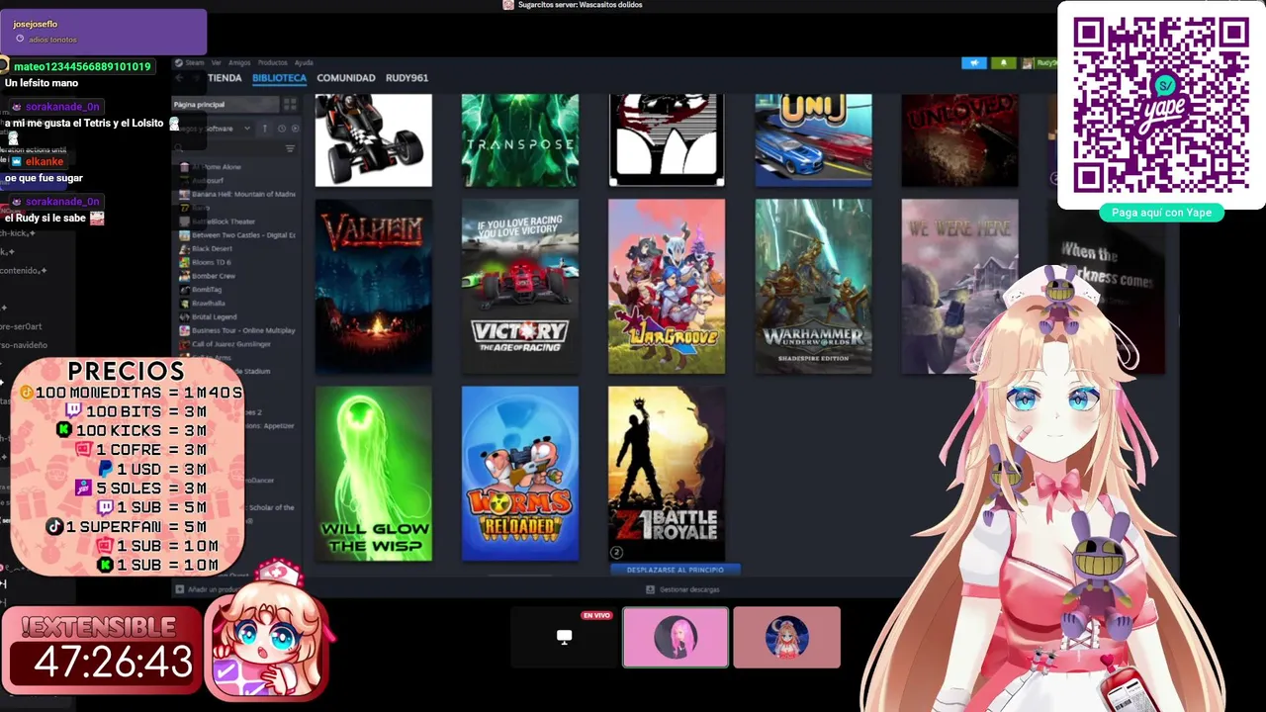This screenshot has height=712, width=1266.
Task: Click the ready-to-play filter icon
Action: [x=295, y=129]
